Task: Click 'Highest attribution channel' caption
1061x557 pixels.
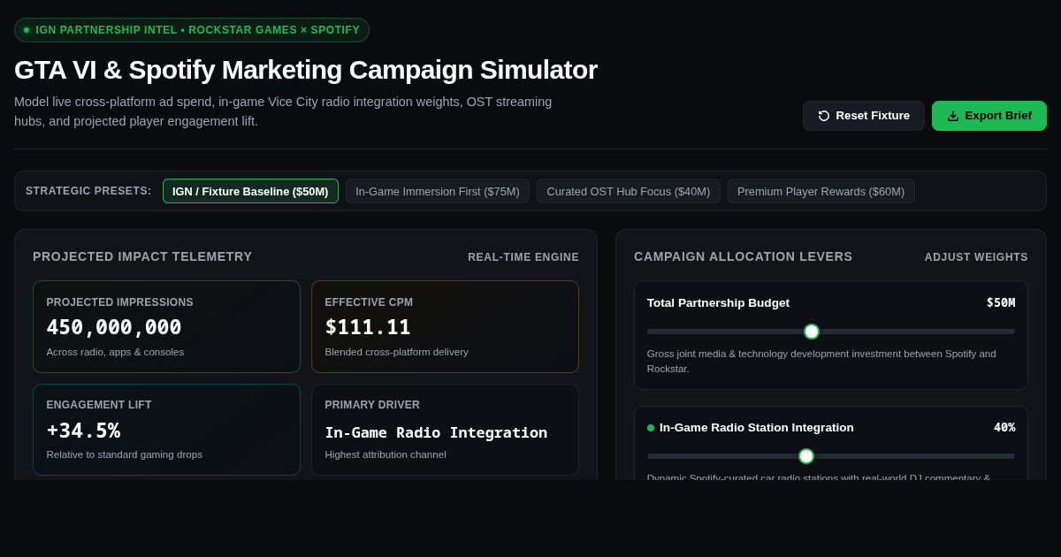Action: 385,454
